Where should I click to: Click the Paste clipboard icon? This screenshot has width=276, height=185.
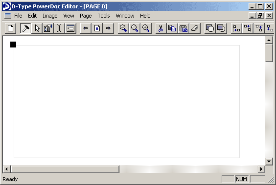[x=184, y=28]
